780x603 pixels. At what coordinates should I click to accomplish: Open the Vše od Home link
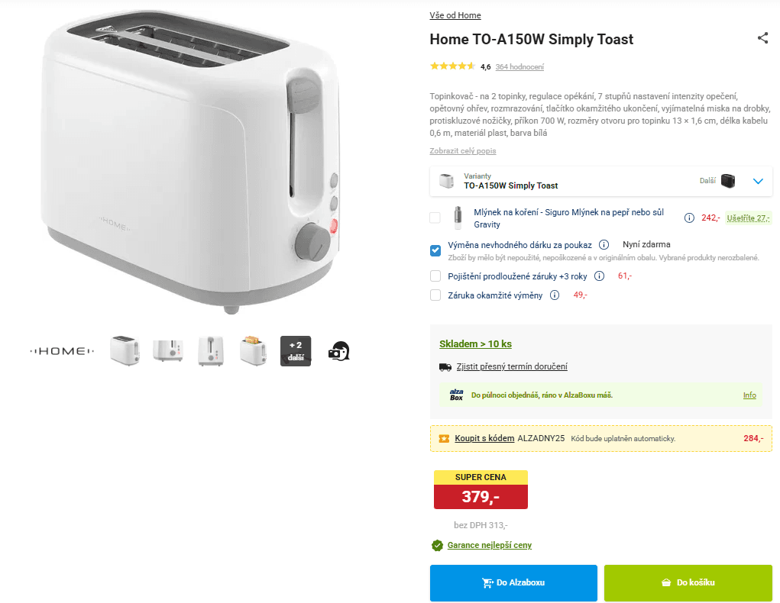pyautogui.click(x=455, y=15)
